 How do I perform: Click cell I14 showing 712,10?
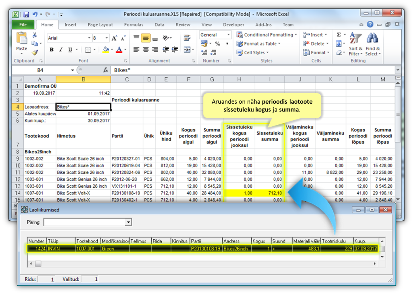tap(269, 193)
